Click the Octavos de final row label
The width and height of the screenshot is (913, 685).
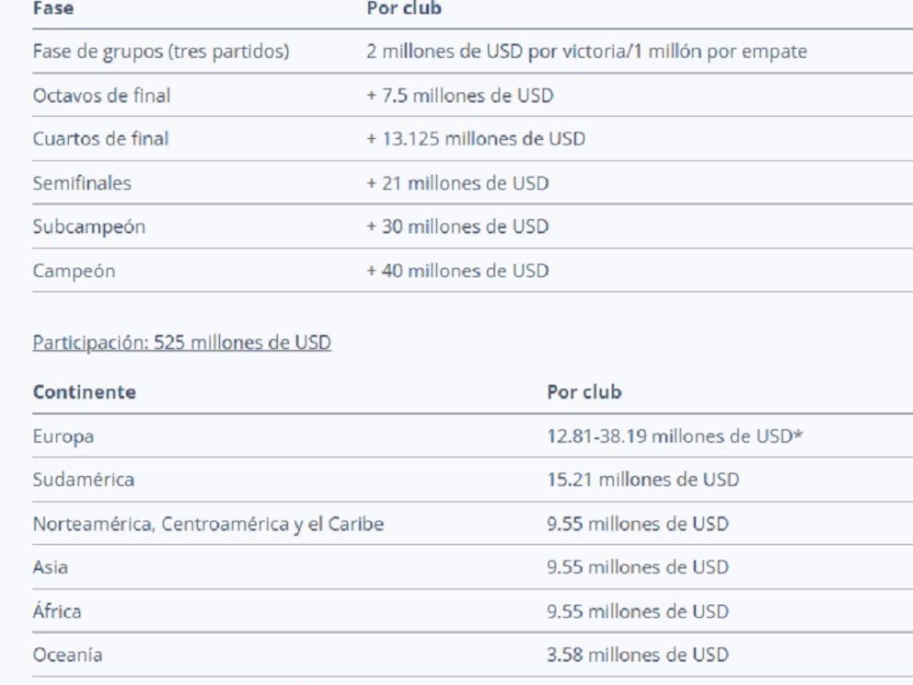point(101,95)
